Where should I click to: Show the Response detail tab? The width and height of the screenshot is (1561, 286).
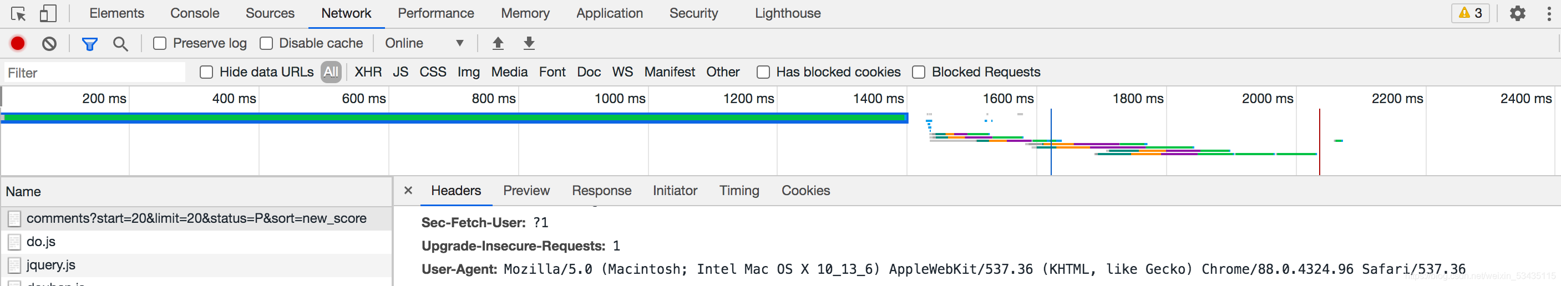601,190
